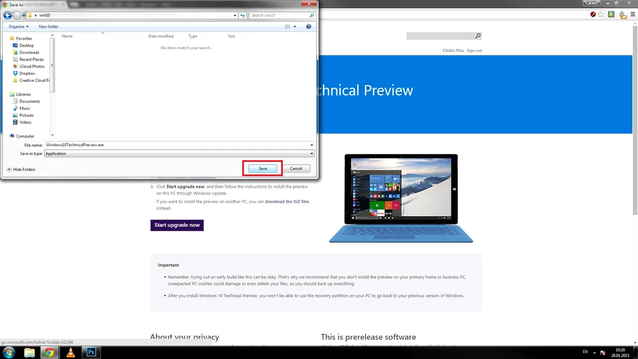Open the Save as type dropdown
Screen dimensions: 638x359
179,153
